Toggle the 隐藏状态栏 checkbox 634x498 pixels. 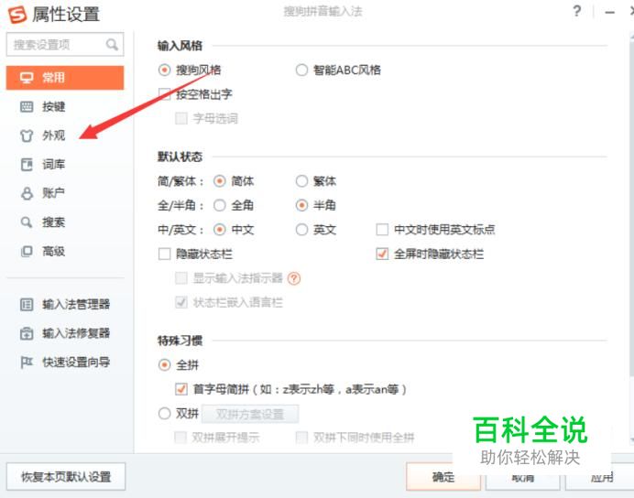(x=164, y=254)
